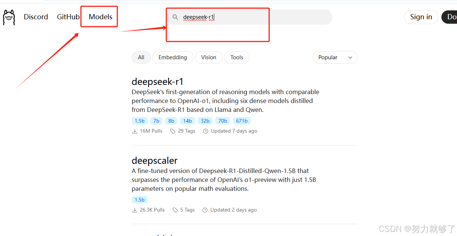Click the Updated 2 days ago text
Image resolution: width=457 pixels, height=236 pixels.
[x=234, y=210]
